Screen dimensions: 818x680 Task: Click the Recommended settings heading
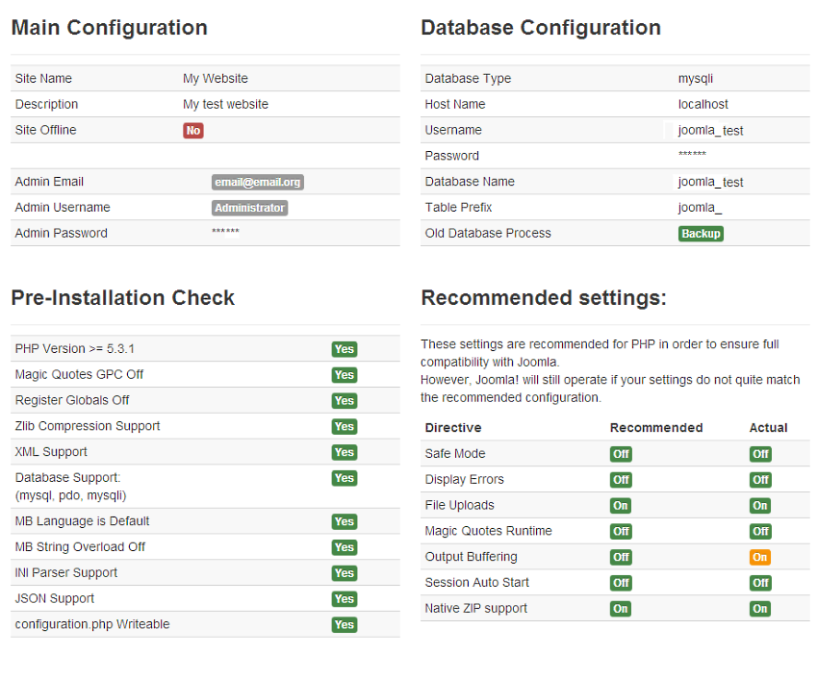pyautogui.click(x=544, y=298)
